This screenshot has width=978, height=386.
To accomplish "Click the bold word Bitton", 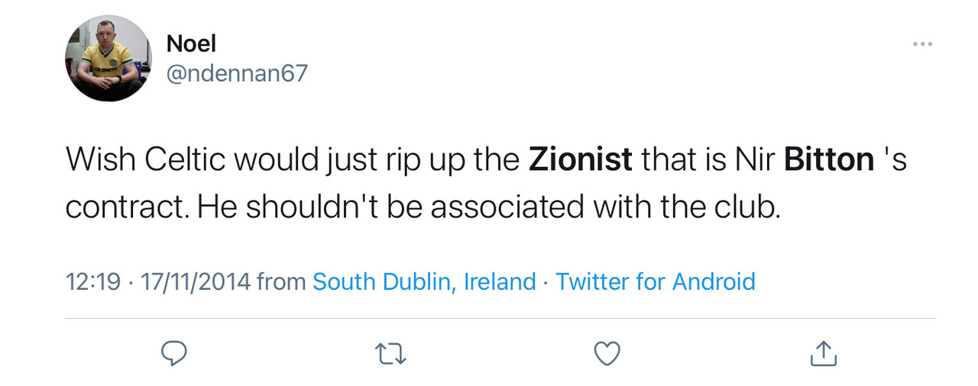I will [x=829, y=159].
